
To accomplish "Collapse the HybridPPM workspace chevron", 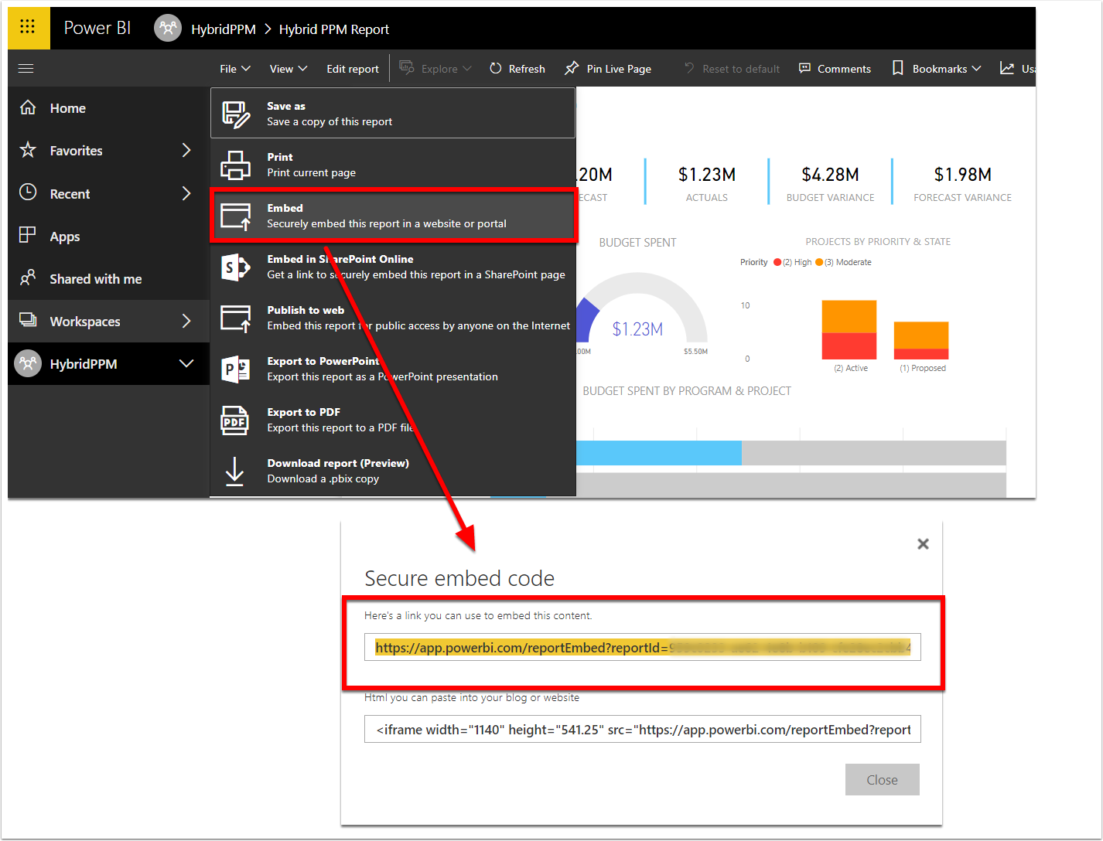I will tap(186, 363).
